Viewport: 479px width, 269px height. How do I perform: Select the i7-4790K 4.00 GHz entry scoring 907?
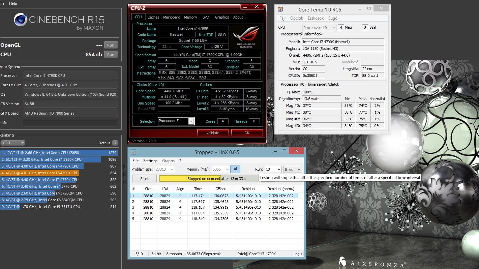coord(59,166)
